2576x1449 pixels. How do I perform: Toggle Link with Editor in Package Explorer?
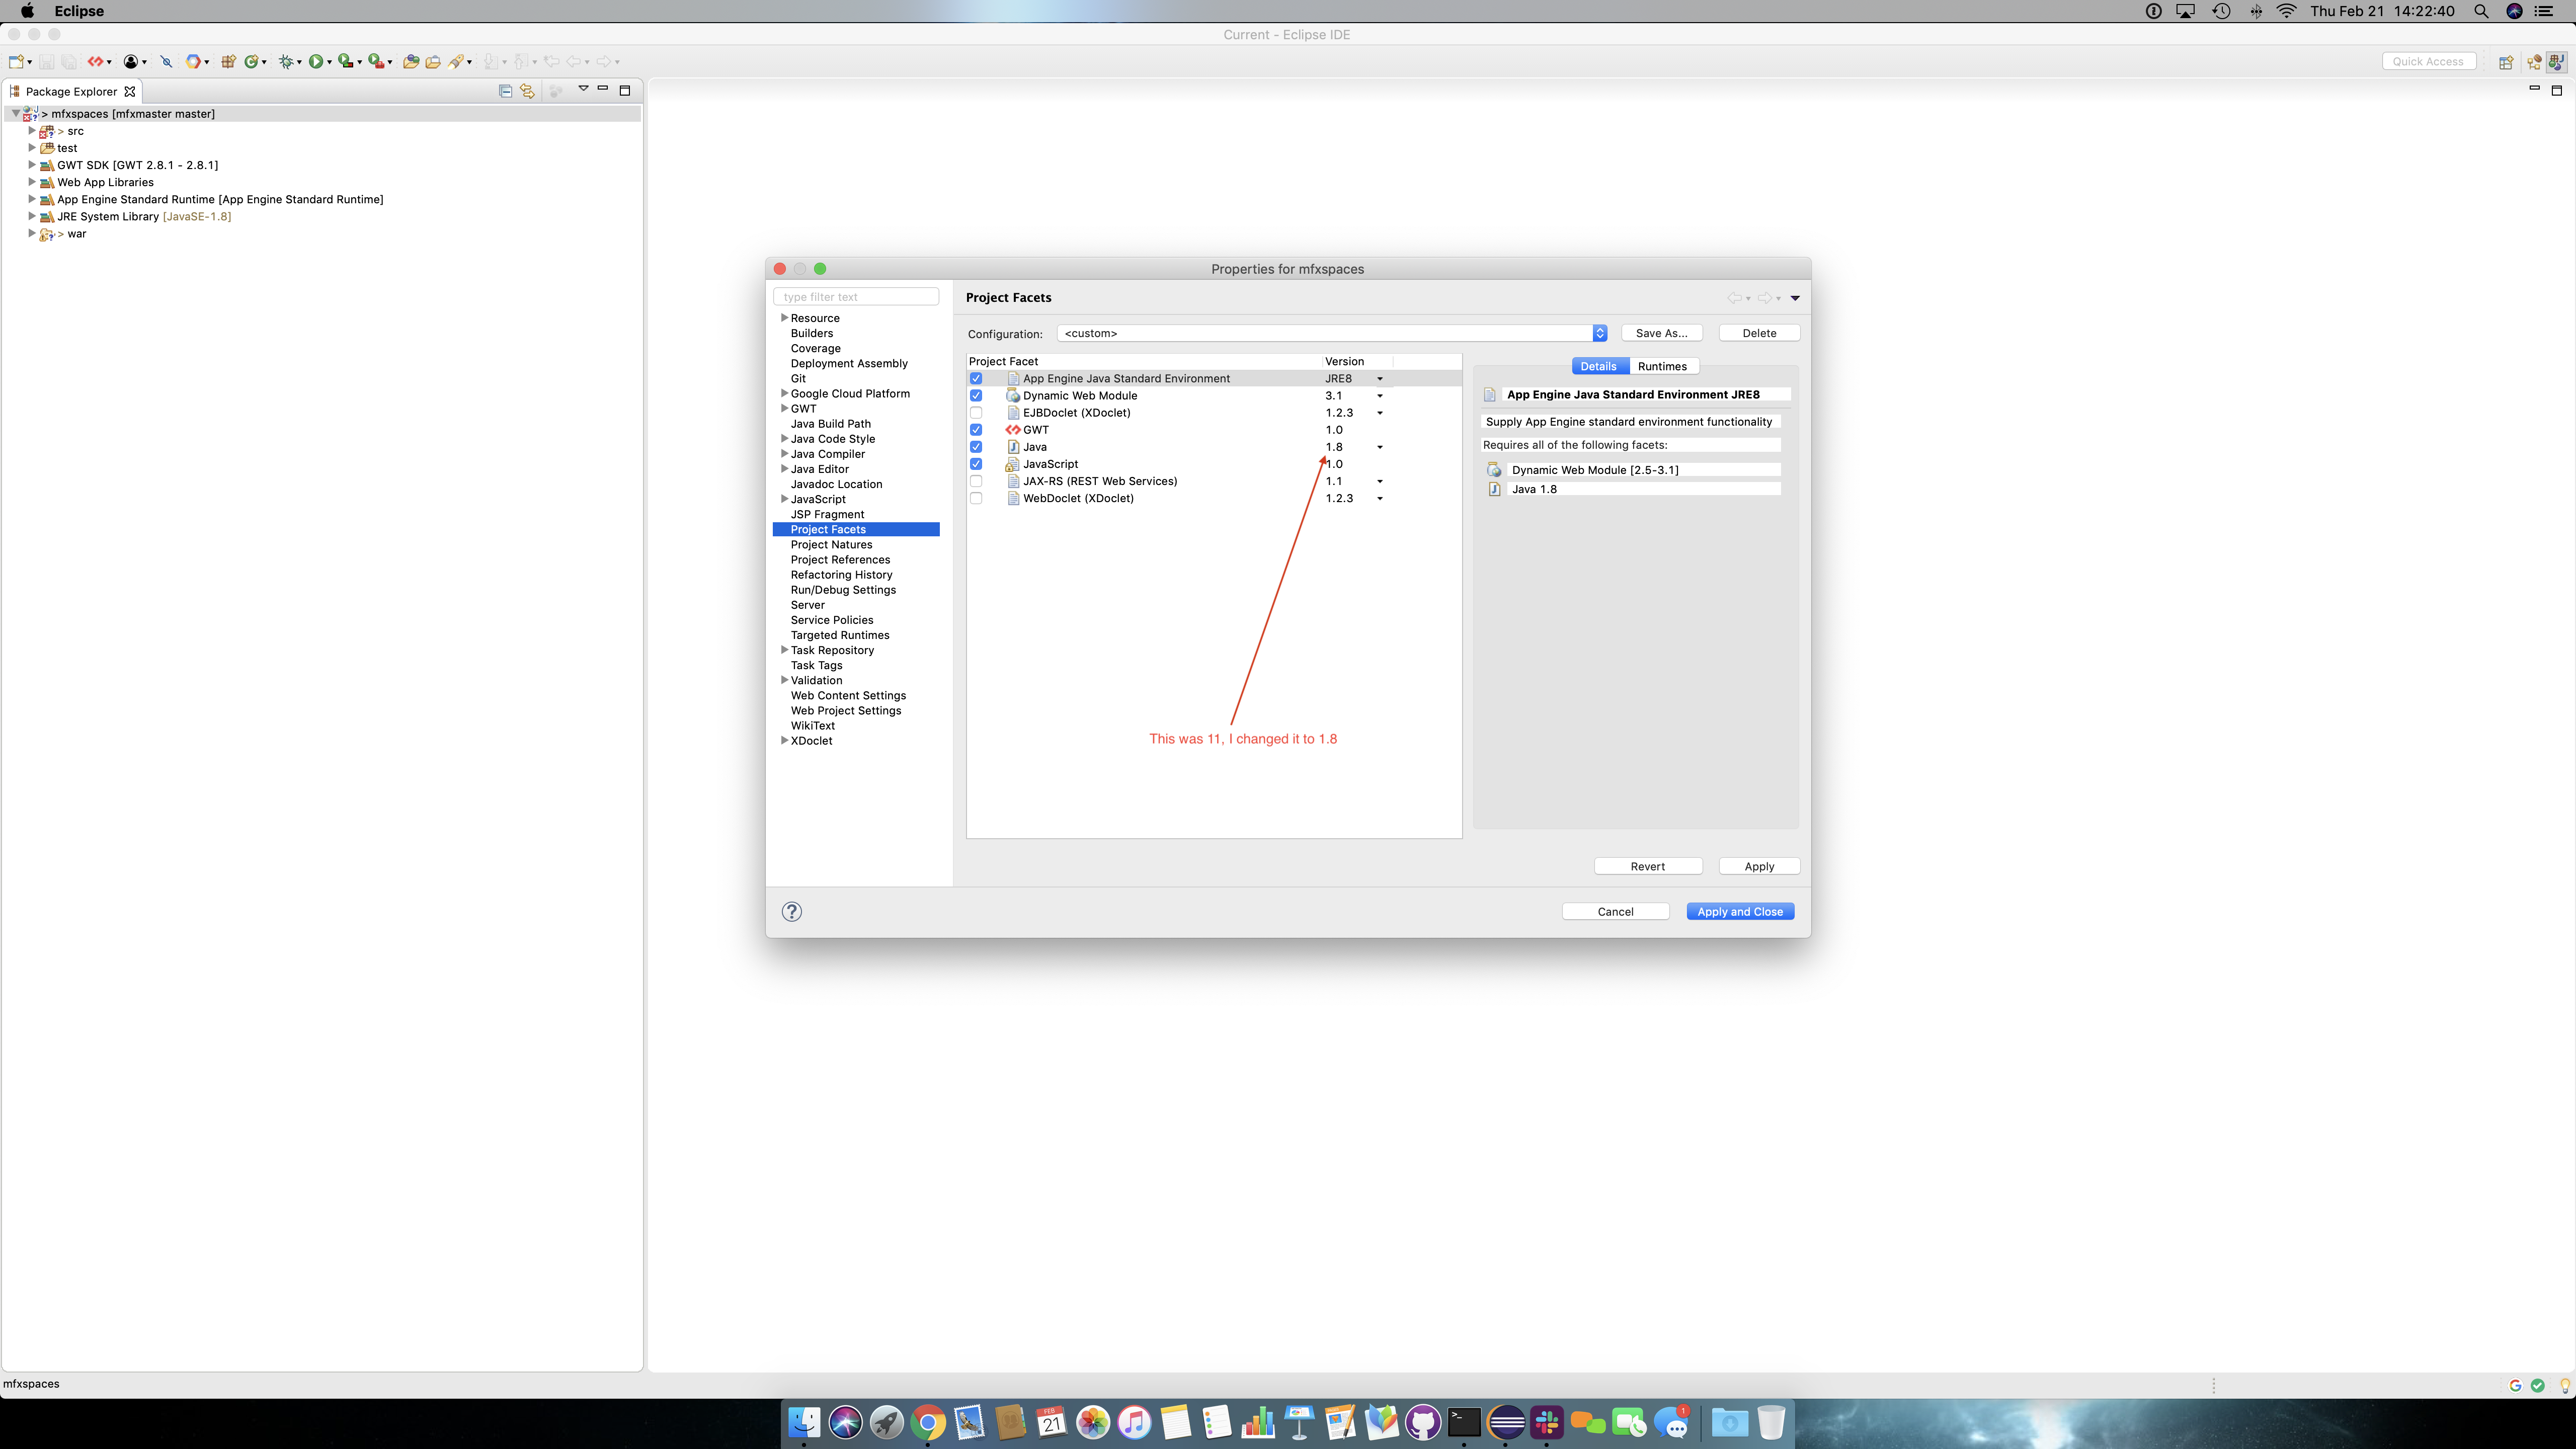point(527,91)
